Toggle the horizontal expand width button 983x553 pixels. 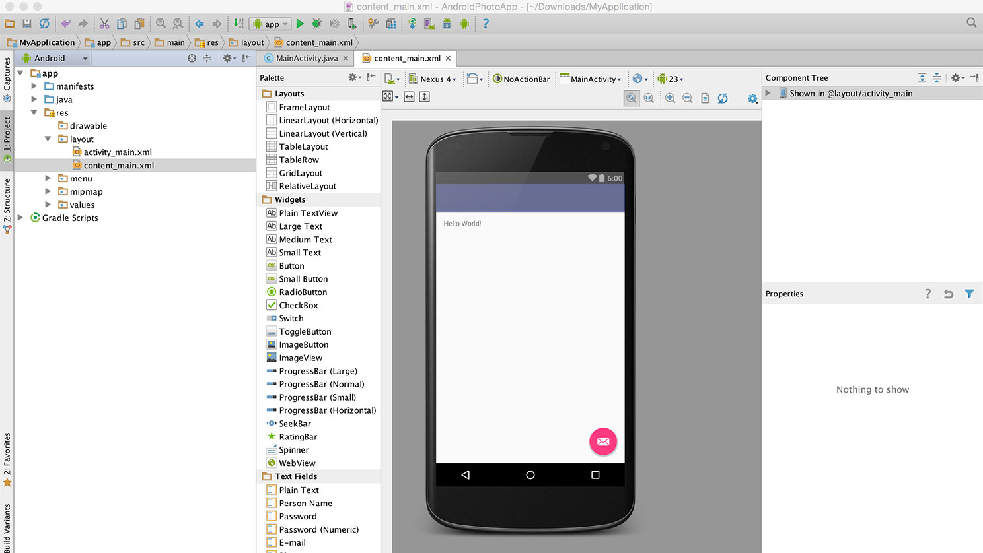tap(409, 97)
